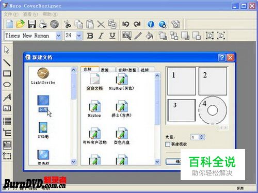Delete with the X toolbar icon
Screen dimensions: 258x193
(x=101, y=24)
